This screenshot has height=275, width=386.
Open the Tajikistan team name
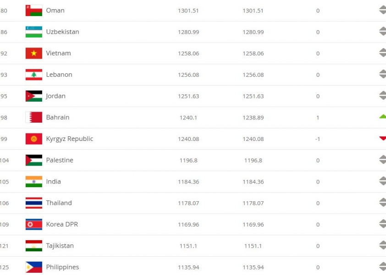click(60, 246)
